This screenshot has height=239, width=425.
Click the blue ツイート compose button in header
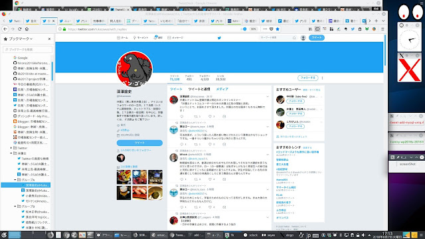(317, 38)
